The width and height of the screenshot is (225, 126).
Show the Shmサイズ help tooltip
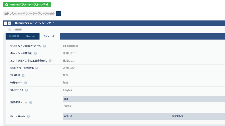click(27, 90)
